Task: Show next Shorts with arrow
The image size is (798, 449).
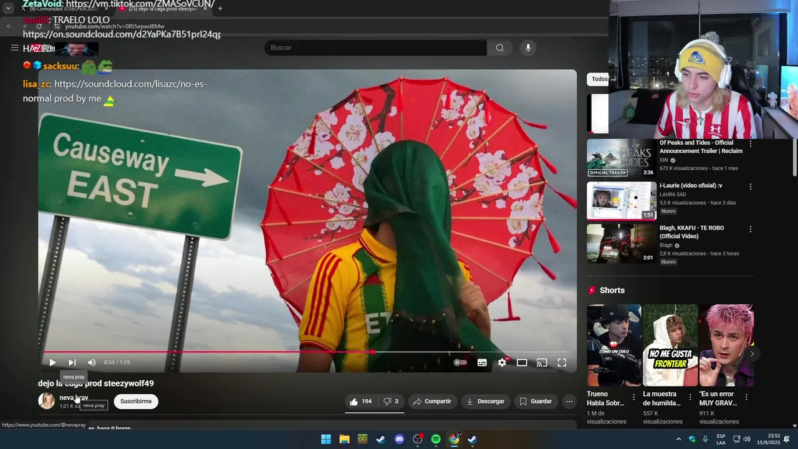Action: [752, 354]
